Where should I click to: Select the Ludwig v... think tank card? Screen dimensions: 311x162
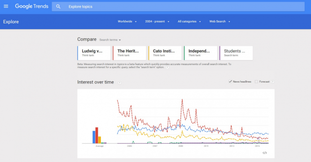[x=94, y=53]
